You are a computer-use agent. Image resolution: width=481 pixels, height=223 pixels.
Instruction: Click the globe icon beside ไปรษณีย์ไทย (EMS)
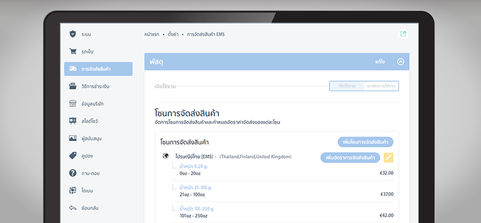point(166,156)
